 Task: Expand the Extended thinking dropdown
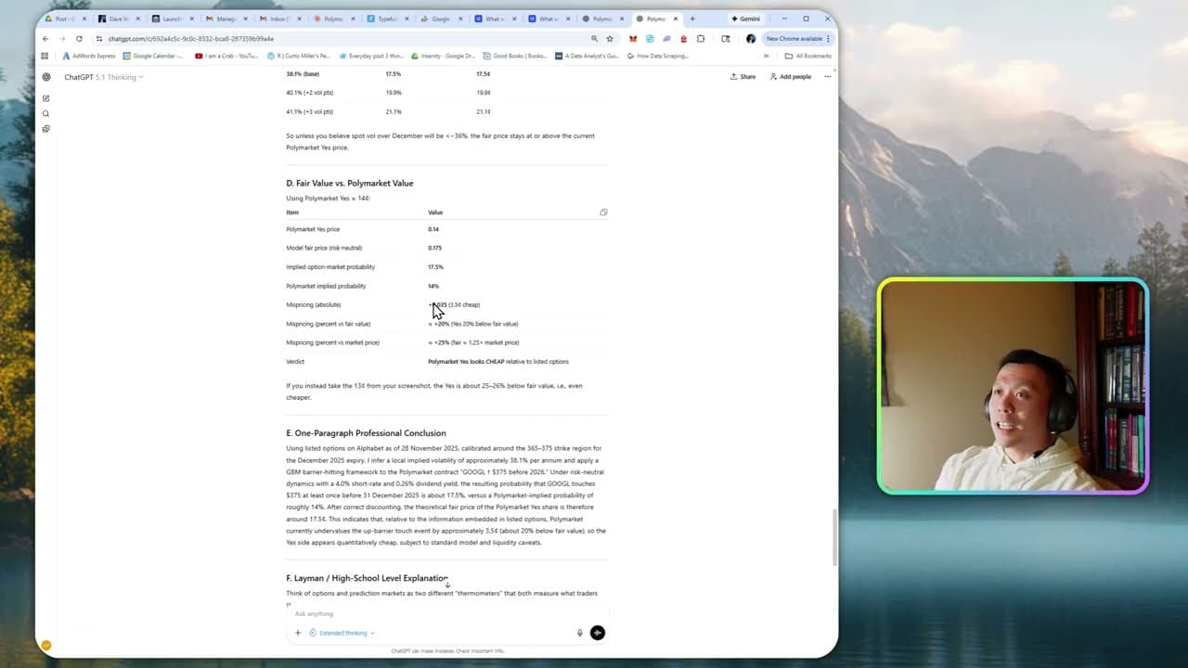point(342,633)
